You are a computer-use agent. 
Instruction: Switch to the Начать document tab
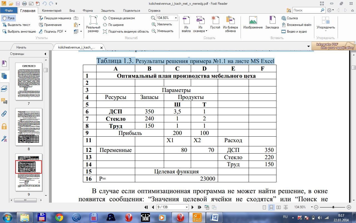21,47
